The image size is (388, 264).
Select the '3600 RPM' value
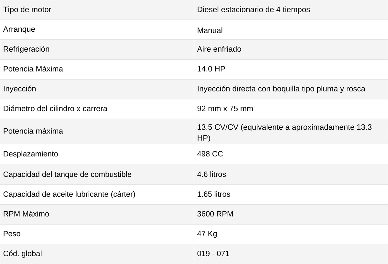coord(215,214)
